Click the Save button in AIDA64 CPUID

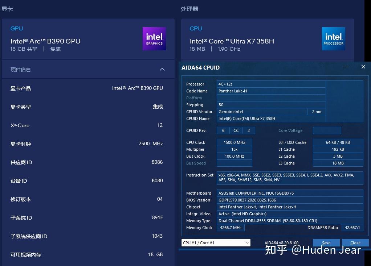(x=326, y=242)
